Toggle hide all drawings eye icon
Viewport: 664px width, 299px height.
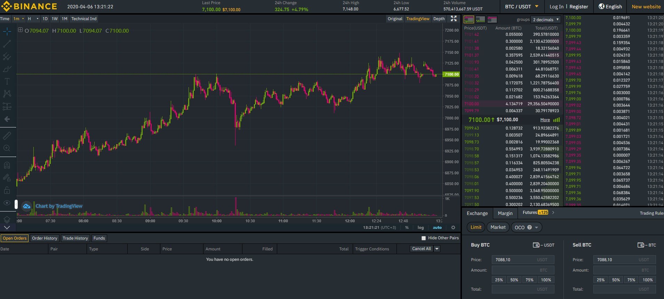pos(7,203)
